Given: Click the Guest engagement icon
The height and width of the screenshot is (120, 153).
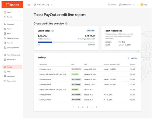Looking at the screenshot, I should click(5, 48).
